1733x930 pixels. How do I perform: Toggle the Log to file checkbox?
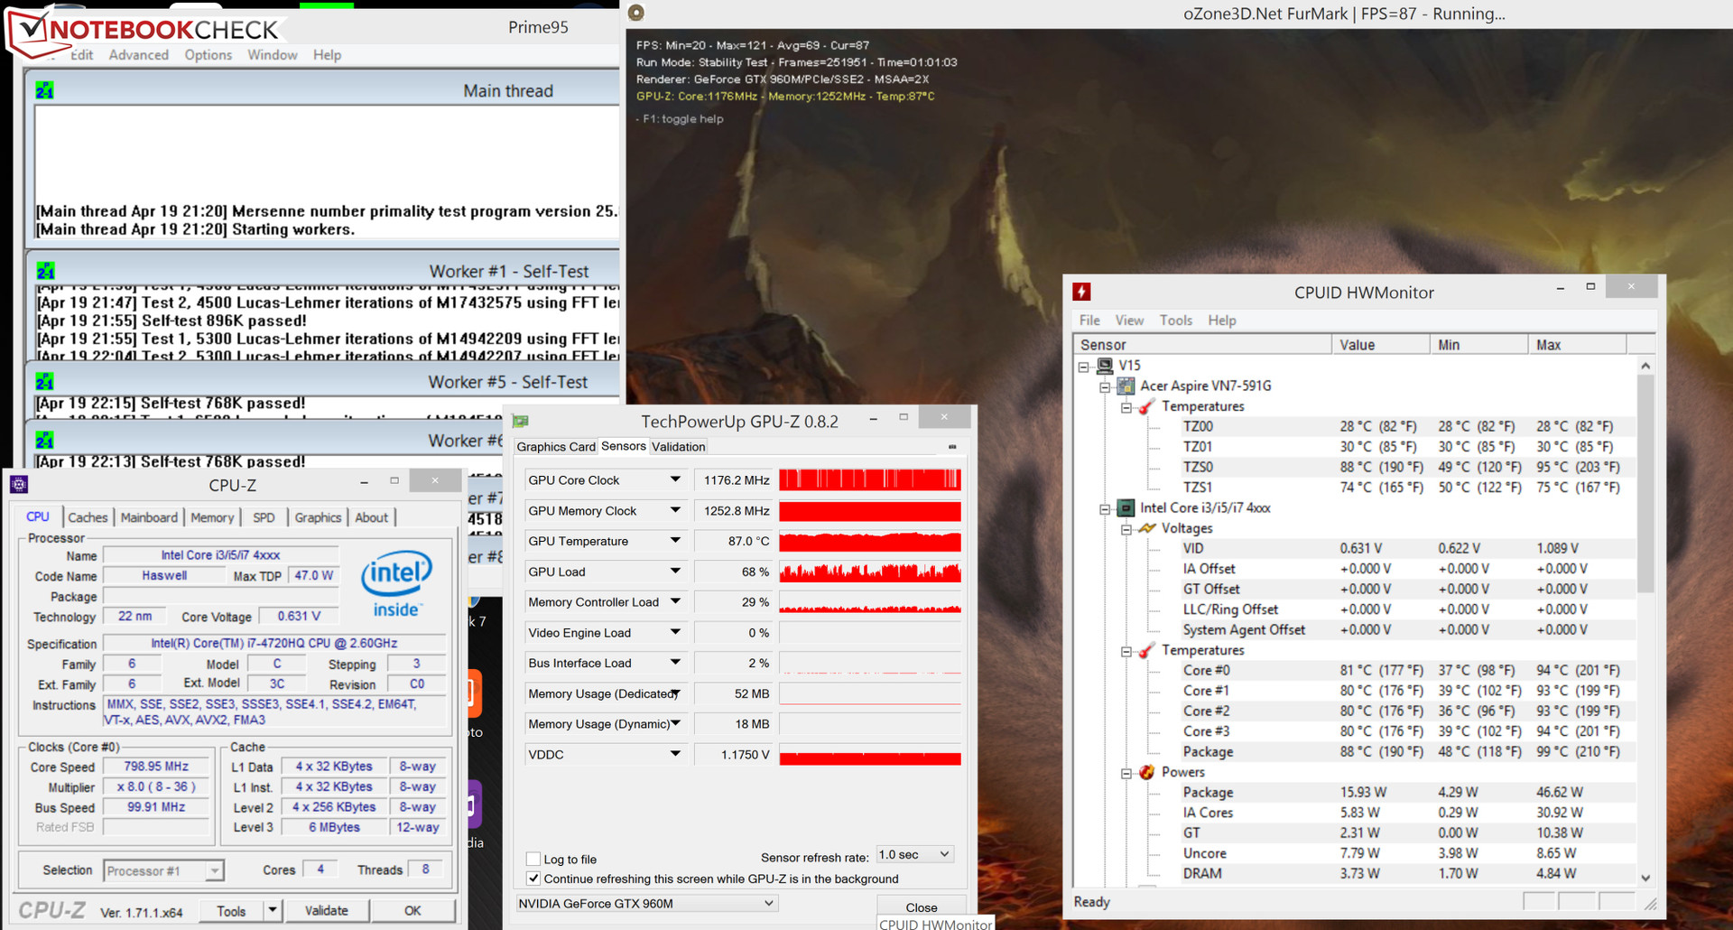coord(533,859)
